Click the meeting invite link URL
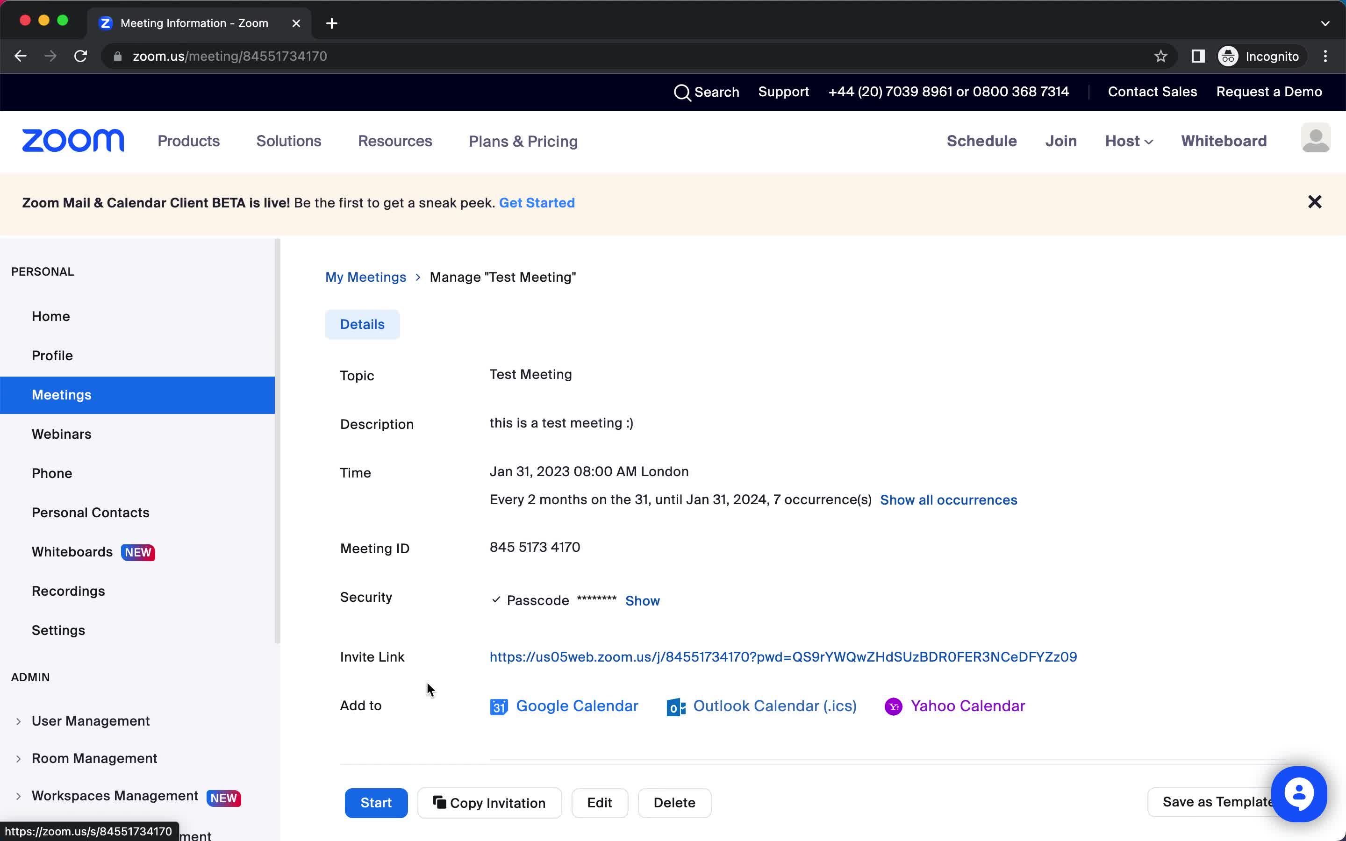Viewport: 1346px width, 841px height. (783, 657)
